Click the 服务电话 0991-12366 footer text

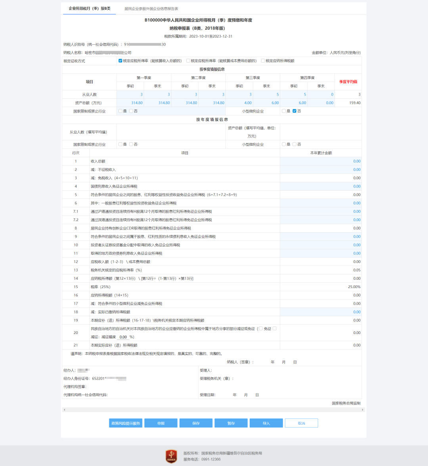pos(202,459)
